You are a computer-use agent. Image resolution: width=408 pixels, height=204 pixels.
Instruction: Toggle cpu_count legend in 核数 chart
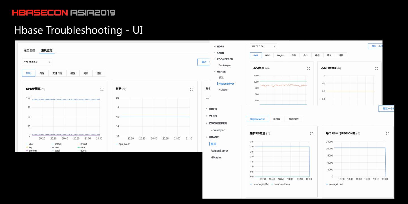pos(123,144)
